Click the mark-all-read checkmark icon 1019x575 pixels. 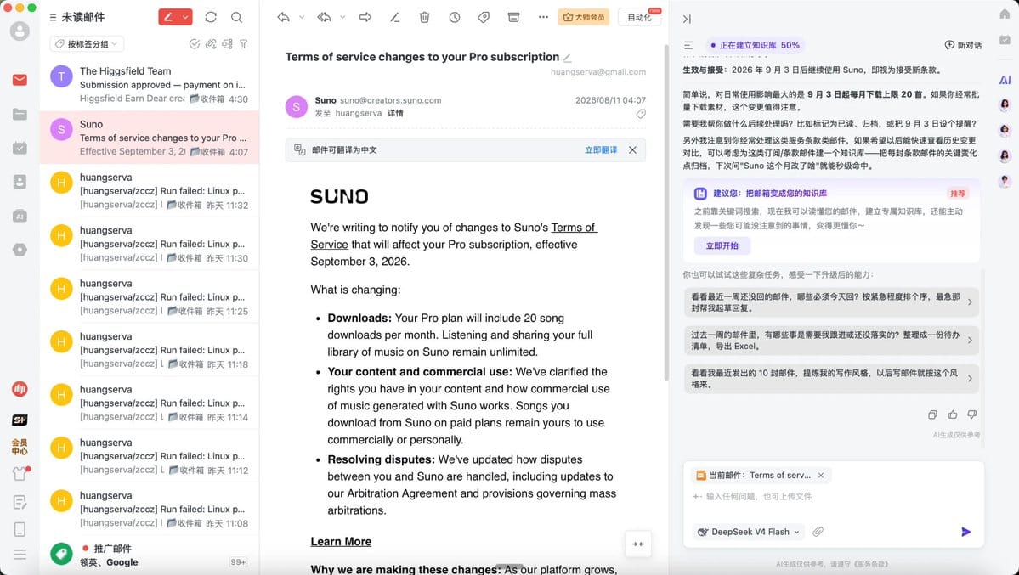(194, 44)
